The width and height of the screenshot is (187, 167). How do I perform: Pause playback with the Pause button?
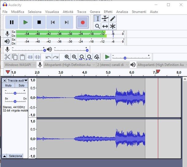click(x=12, y=22)
